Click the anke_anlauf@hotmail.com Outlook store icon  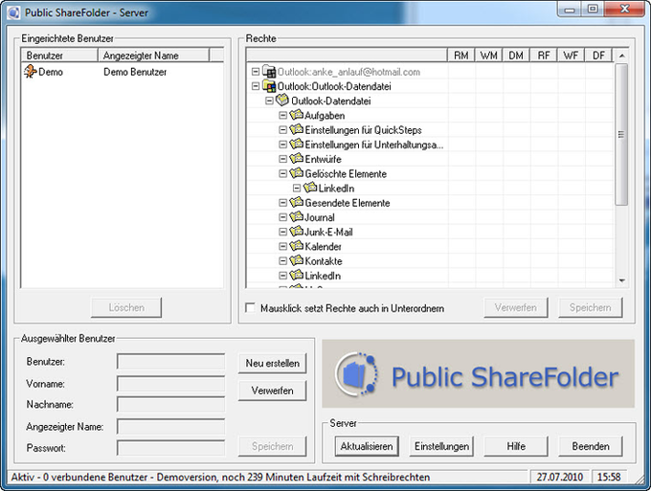pyautogui.click(x=269, y=72)
